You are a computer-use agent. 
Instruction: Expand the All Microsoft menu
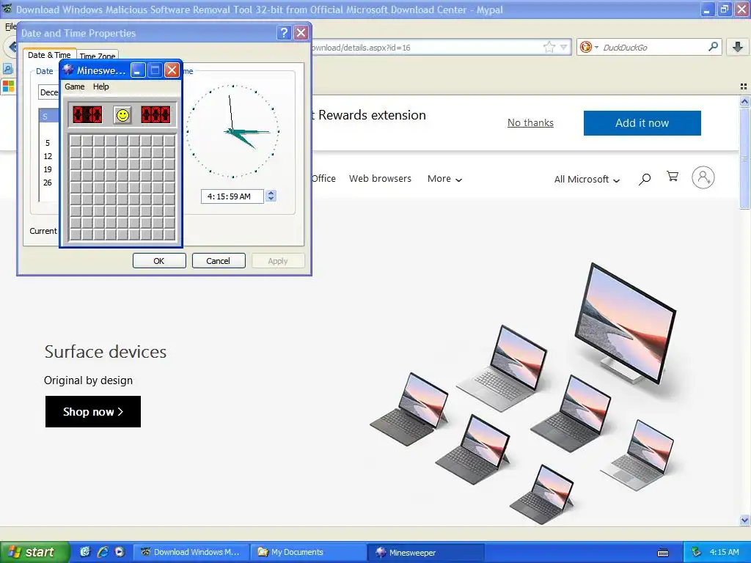coord(587,179)
